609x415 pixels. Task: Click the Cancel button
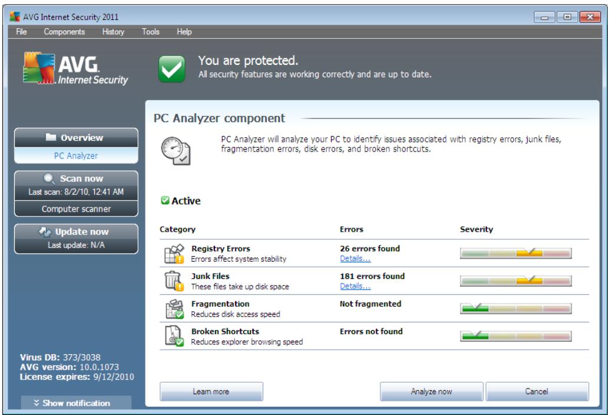point(537,391)
